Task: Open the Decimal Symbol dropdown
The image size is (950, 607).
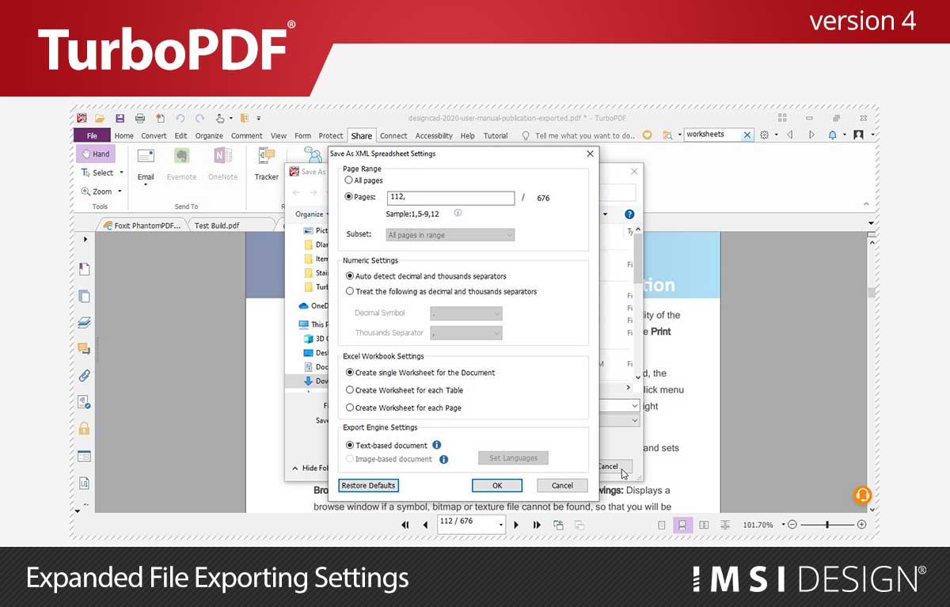Action: point(466,313)
